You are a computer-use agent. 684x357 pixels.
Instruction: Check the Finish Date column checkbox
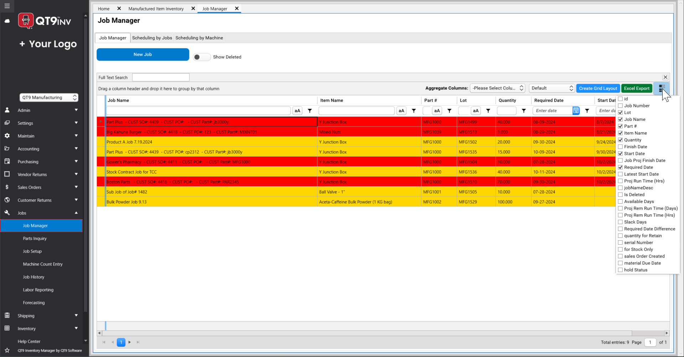[x=621, y=147]
